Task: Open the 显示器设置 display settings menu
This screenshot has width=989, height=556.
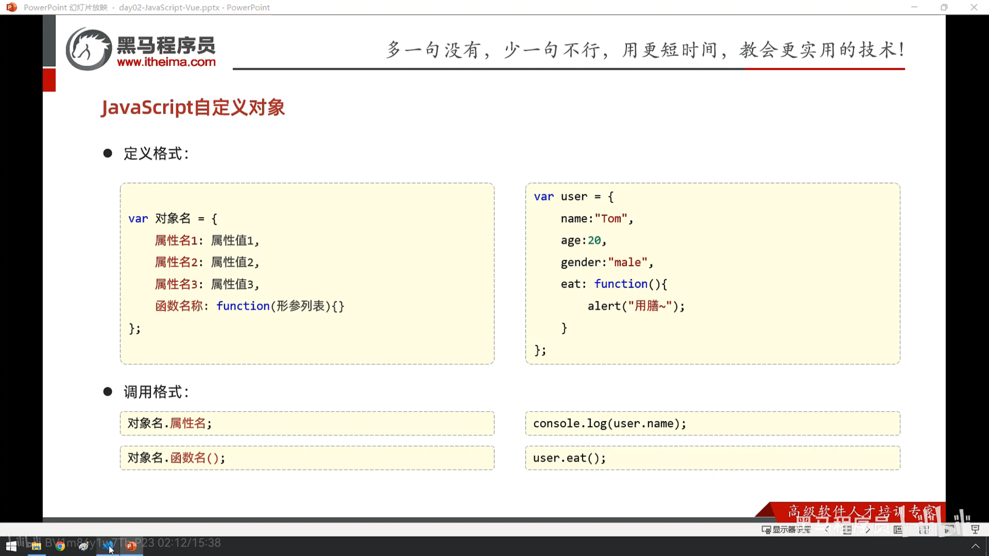Action: click(786, 529)
